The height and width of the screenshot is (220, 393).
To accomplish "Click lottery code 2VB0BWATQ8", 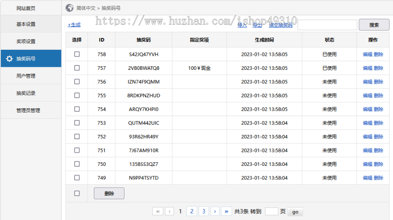I will tap(144, 68).
